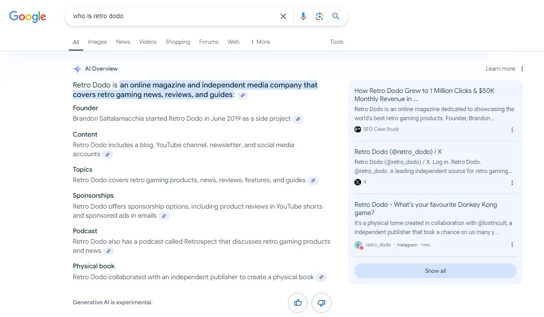Screen dimensions: 544x317
Task: Switch to the Videos tab
Action: (x=148, y=42)
